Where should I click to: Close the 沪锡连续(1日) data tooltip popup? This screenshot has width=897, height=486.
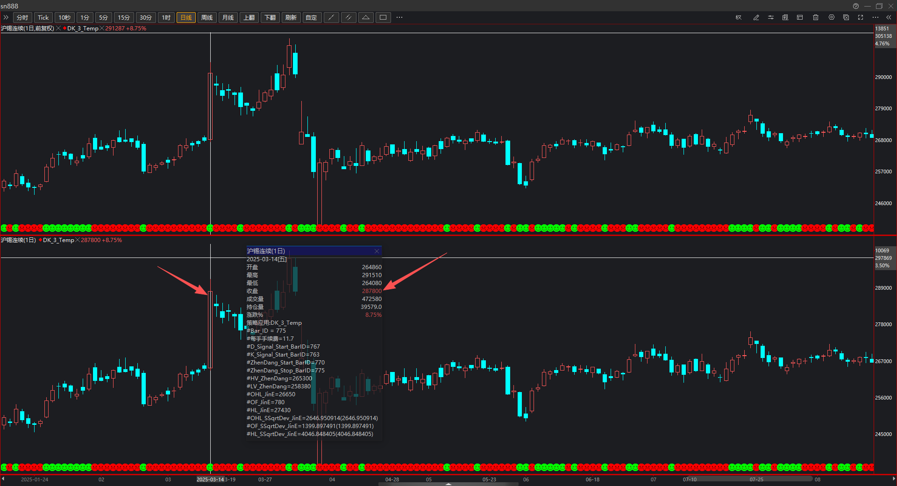coord(377,251)
